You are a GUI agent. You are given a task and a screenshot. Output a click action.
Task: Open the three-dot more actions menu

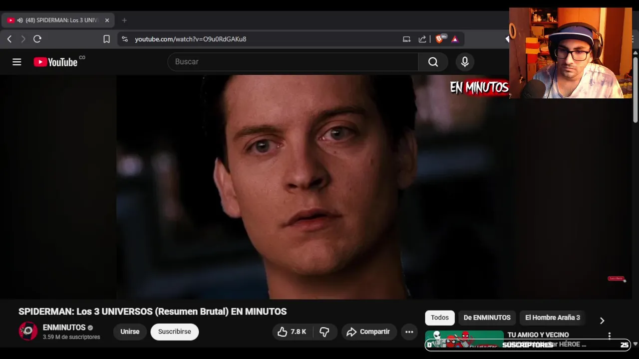[409, 332]
